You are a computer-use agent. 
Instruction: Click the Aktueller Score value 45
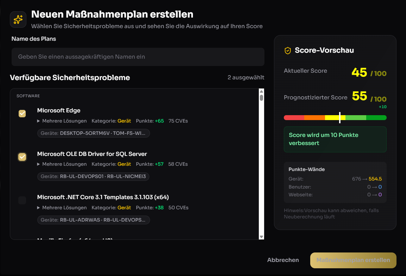point(359,73)
